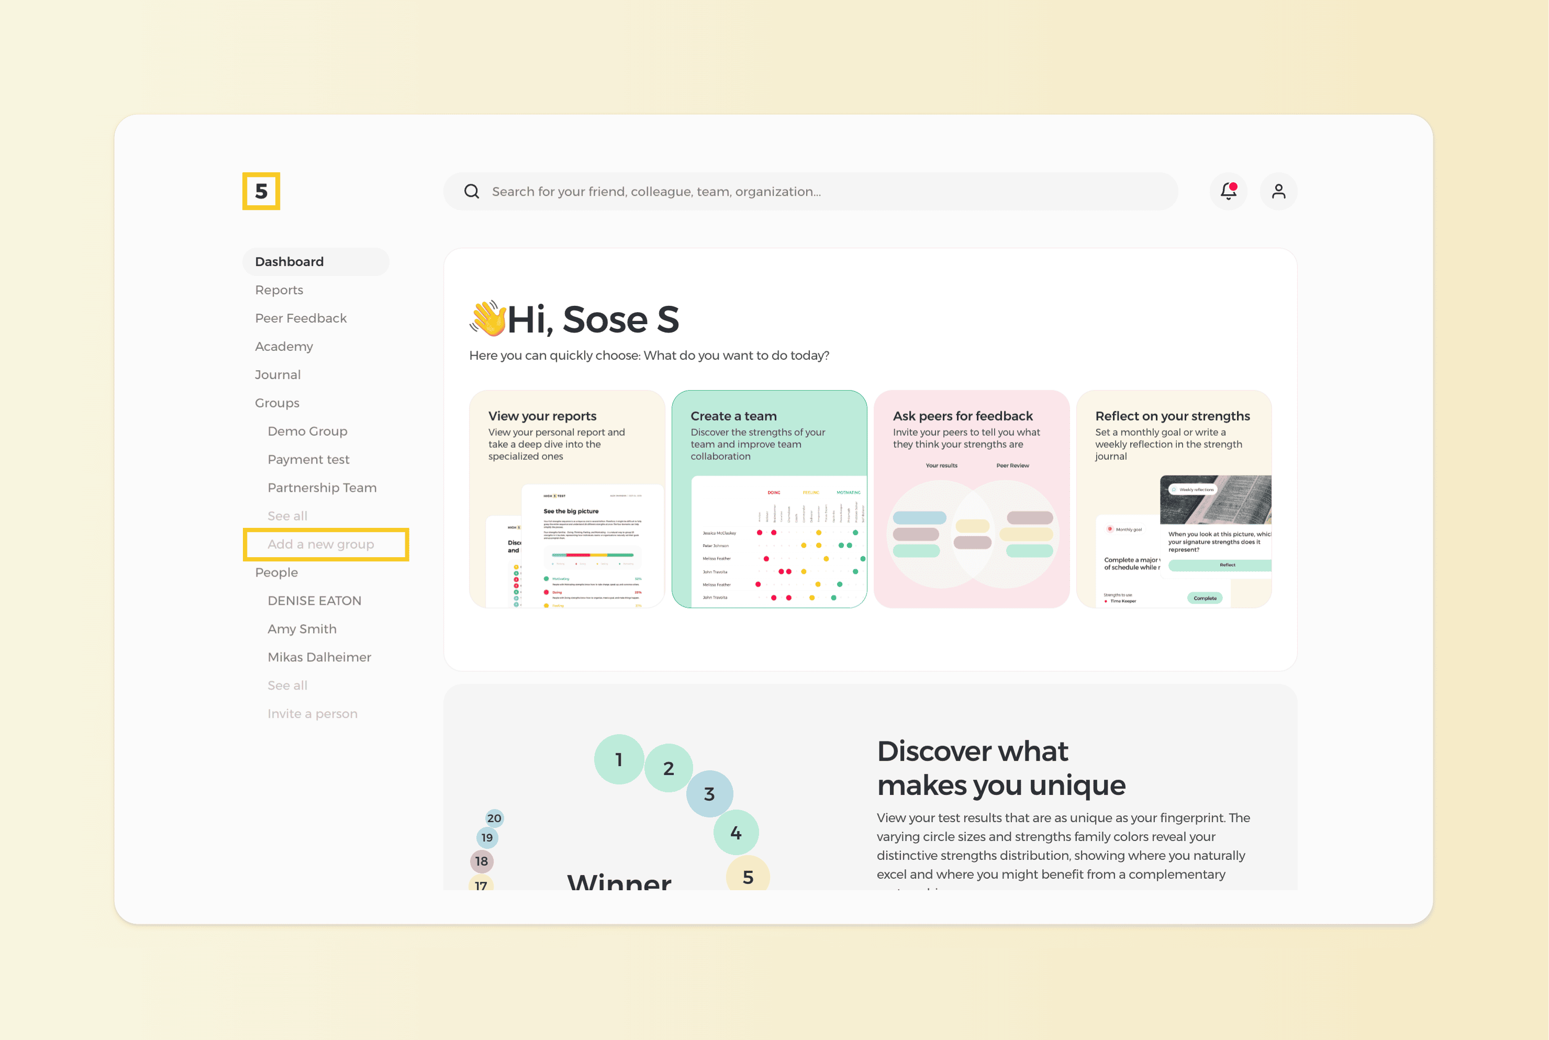Open the Create a team card

click(x=768, y=499)
